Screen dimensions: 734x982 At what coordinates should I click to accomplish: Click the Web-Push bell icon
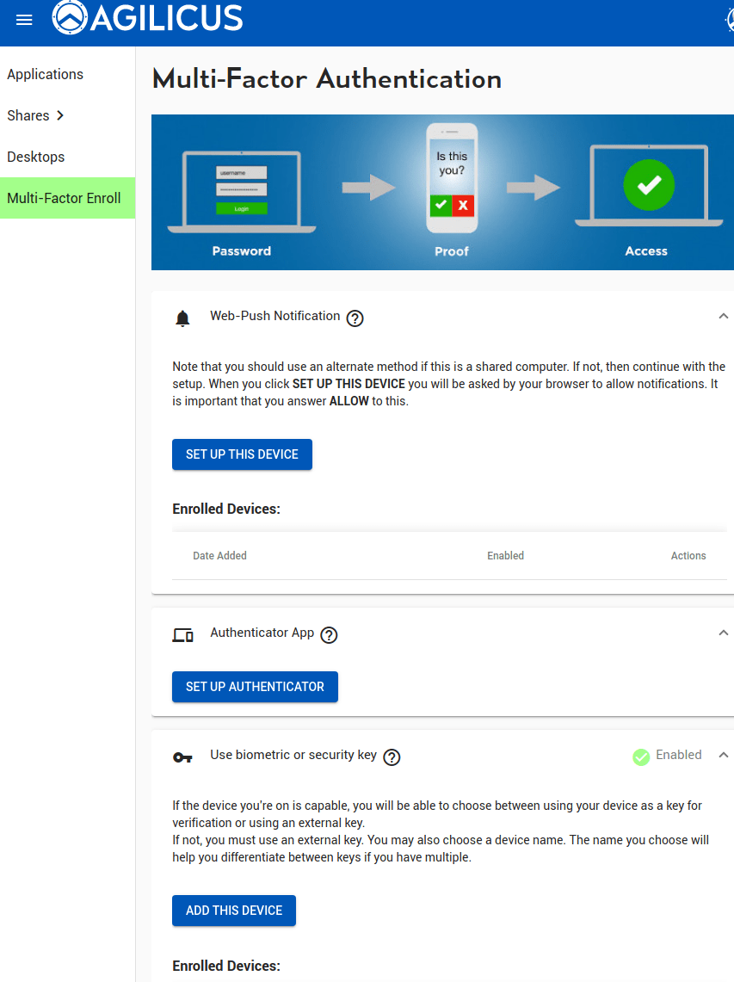pyautogui.click(x=182, y=318)
